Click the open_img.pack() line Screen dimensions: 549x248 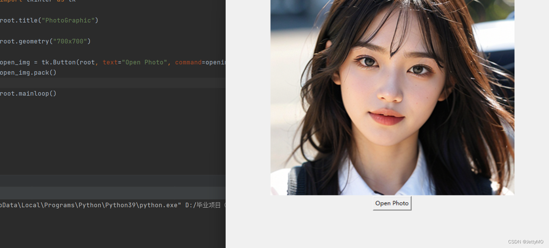(28, 72)
